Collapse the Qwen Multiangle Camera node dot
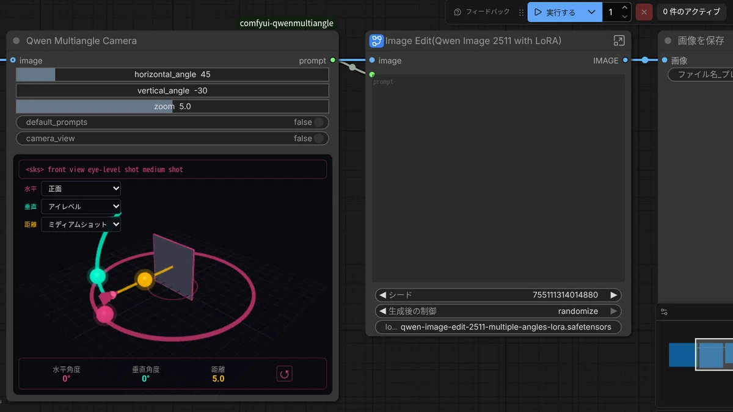The width and height of the screenshot is (733, 412). coord(16,41)
